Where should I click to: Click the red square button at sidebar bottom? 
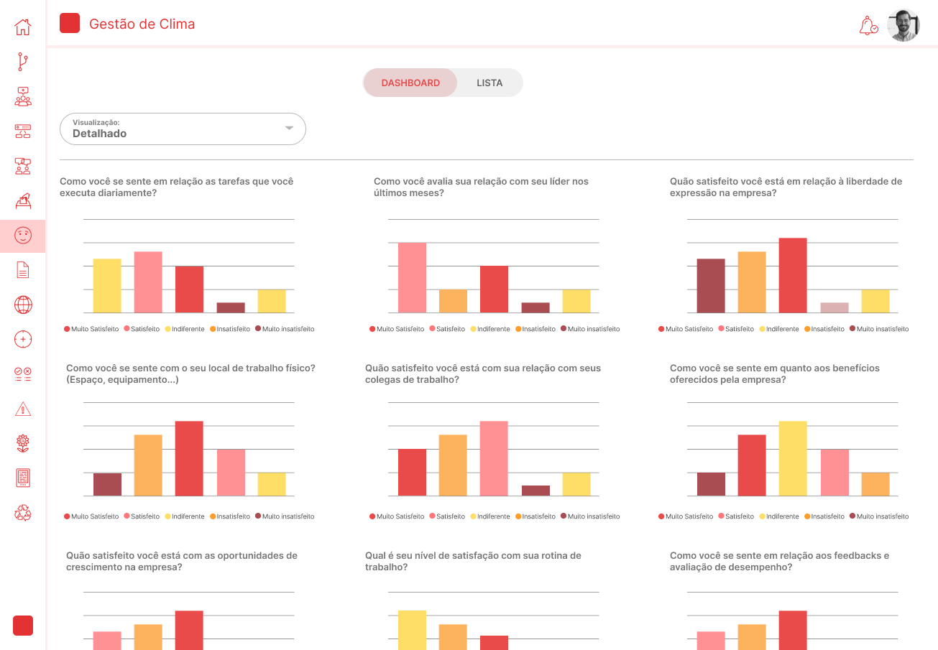click(23, 626)
